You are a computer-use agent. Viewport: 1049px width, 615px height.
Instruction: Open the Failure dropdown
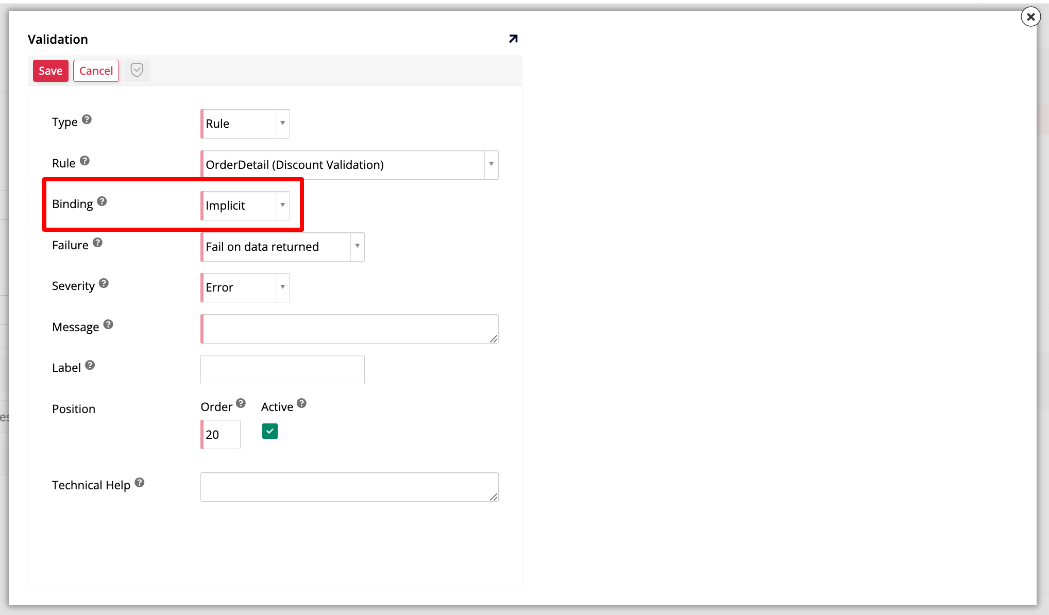(x=282, y=247)
